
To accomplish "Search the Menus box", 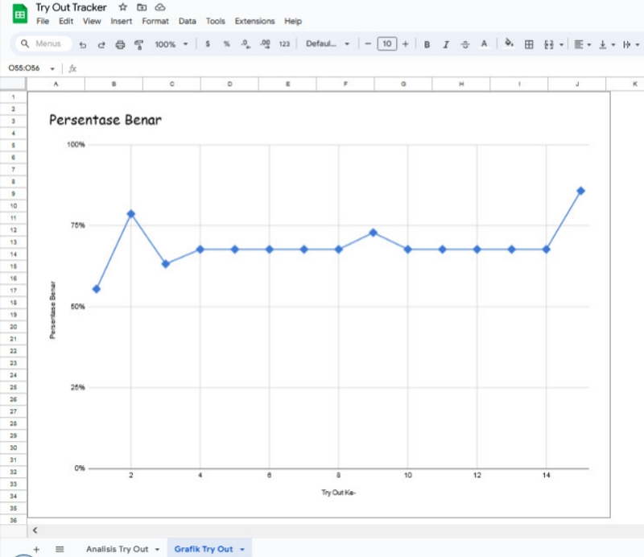I will 43,43.
